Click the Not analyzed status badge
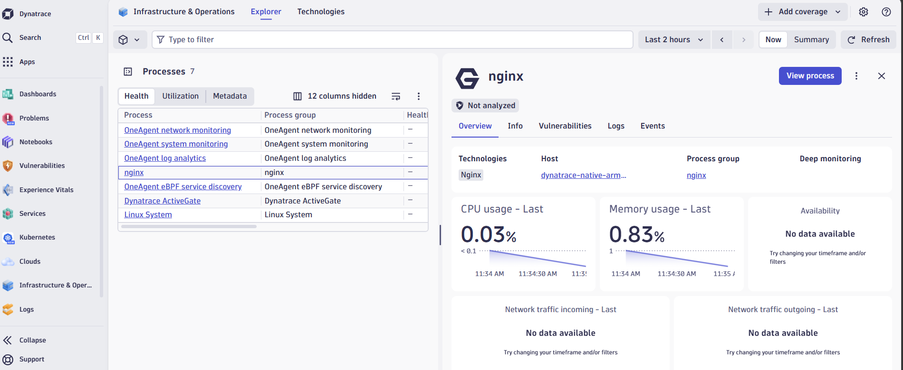This screenshot has width=903, height=370. [485, 106]
